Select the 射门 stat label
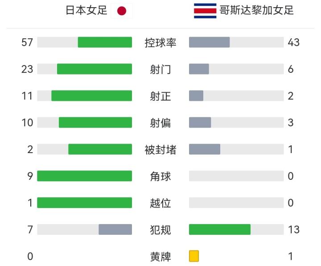 coord(160,69)
